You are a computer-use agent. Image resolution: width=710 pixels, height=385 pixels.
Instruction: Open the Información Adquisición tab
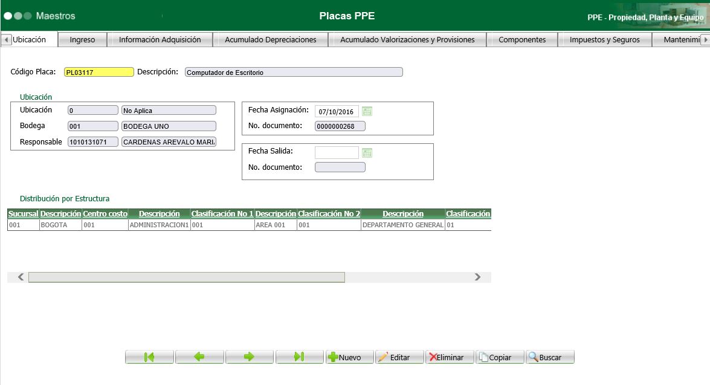[x=160, y=40]
